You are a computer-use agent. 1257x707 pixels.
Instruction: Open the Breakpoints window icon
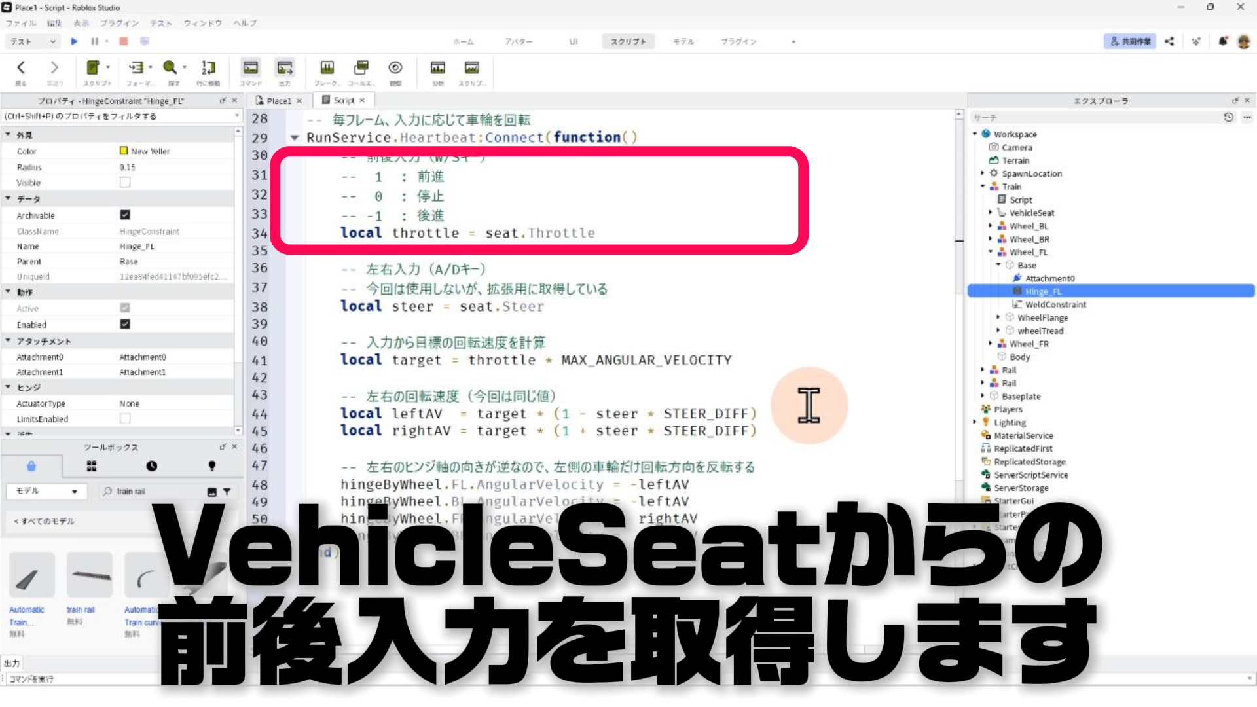pos(327,68)
